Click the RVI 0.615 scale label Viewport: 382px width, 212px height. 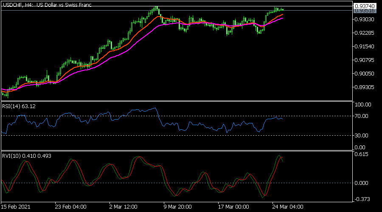(362, 154)
